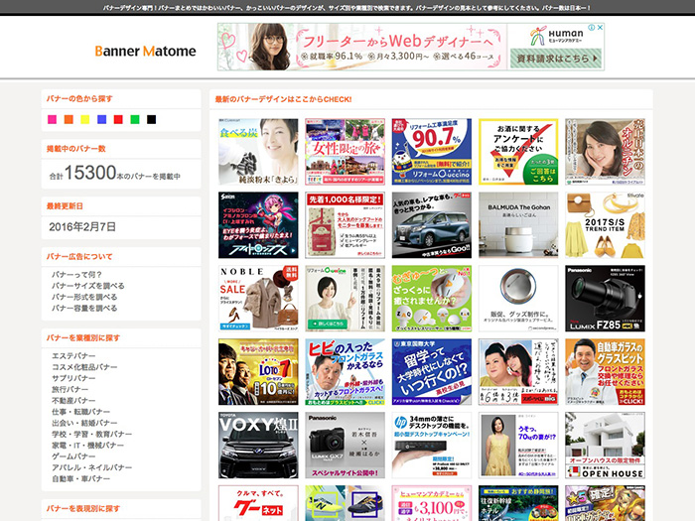This screenshot has width=695, height=521.
Task: Open the Toyota VOXY banner thumbnail
Action: (257, 446)
